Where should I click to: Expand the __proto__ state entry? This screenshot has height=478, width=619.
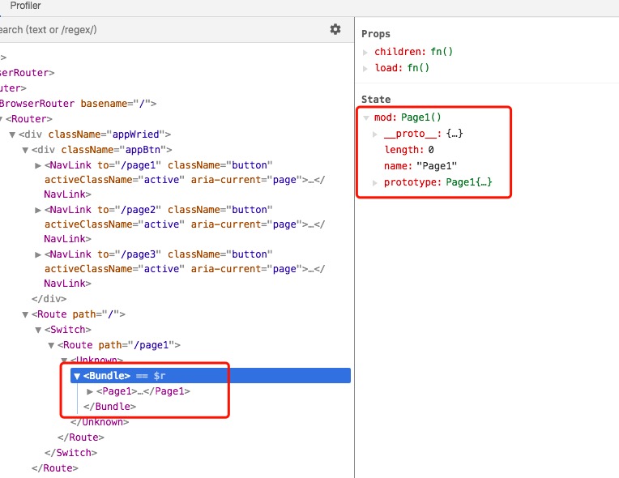[374, 134]
